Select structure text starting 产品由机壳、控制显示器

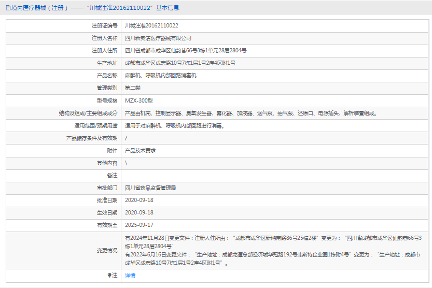[251, 113]
